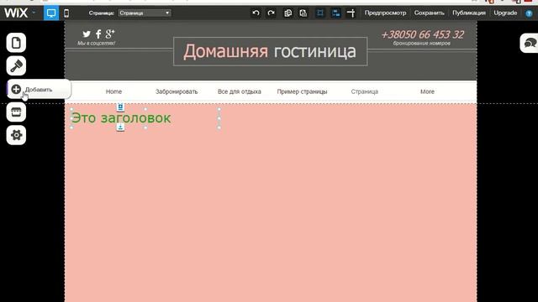This screenshot has height=302, width=538.
Task: Open the chat feedback bubble icon
Action: (530, 43)
